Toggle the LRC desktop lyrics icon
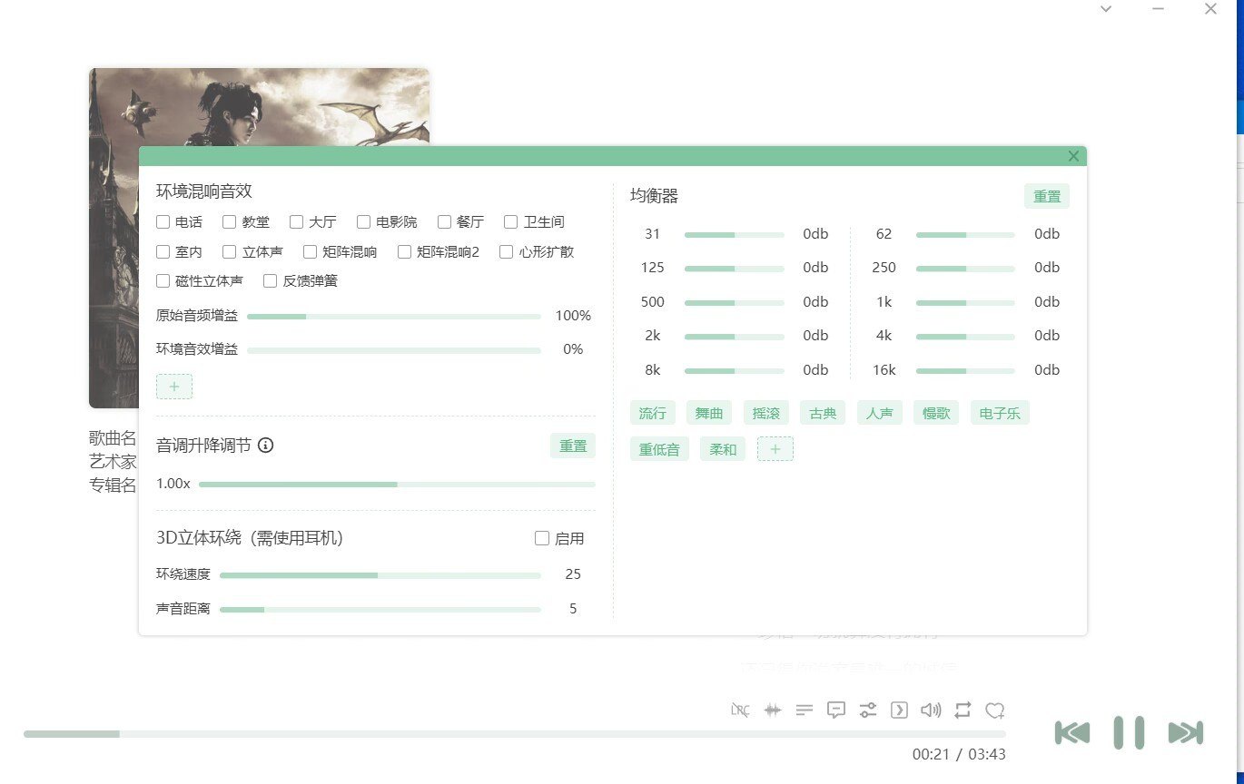Viewport: 1244px width, 784px height. click(x=740, y=710)
